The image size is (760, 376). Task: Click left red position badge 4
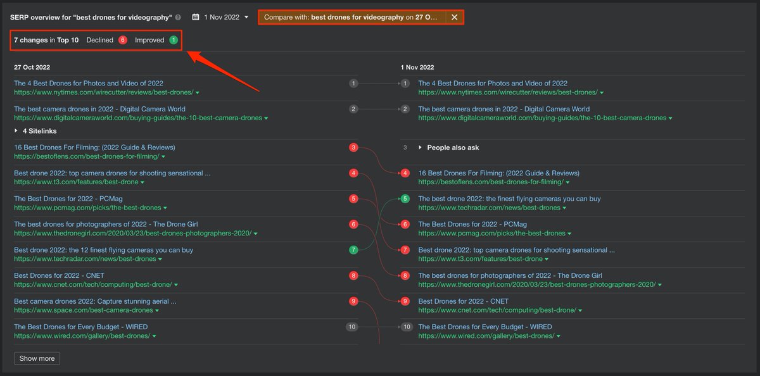353,173
